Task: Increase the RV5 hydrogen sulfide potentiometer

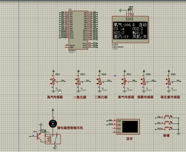Action: (167, 79)
